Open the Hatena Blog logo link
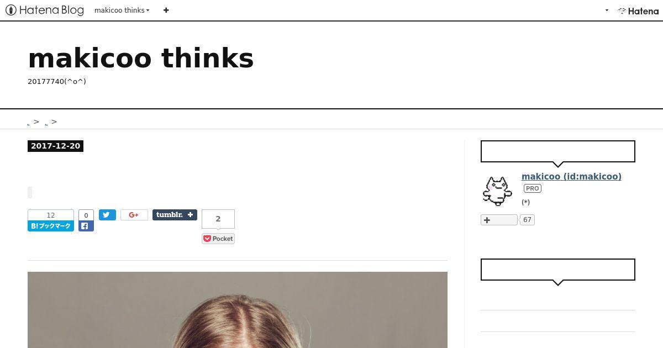Screen dimensions: 663x348 click(x=45, y=10)
